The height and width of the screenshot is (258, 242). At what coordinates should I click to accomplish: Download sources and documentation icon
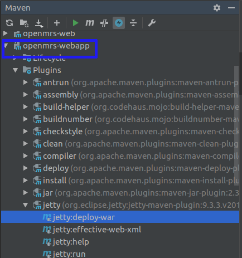coord(39,23)
